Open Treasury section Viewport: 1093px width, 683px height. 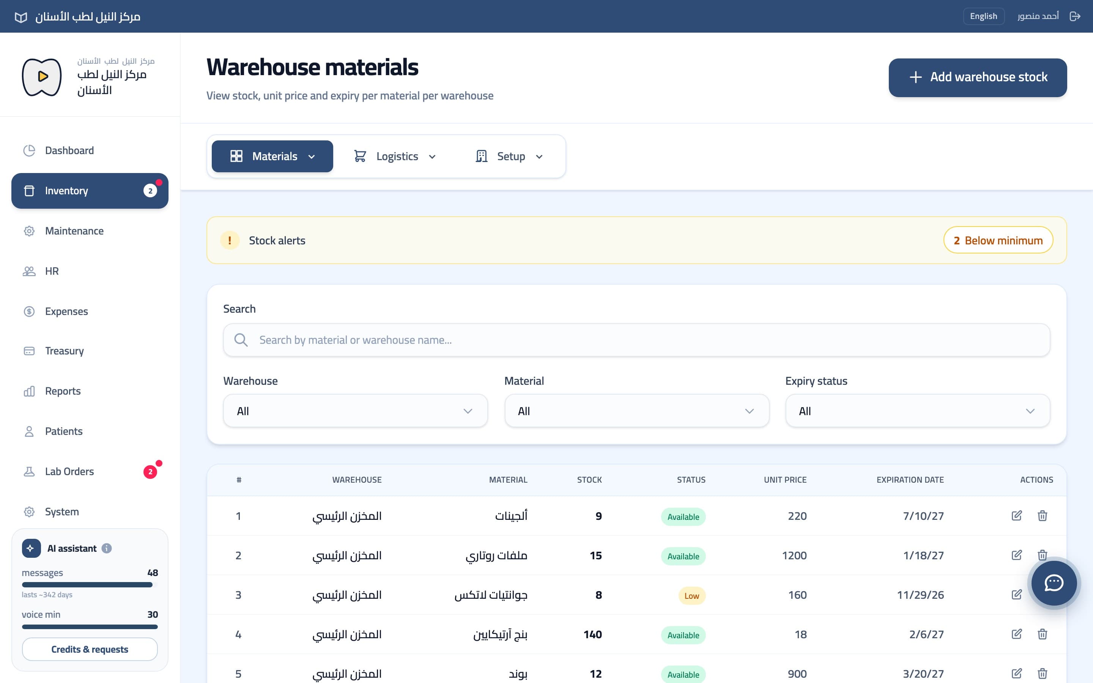(90, 351)
